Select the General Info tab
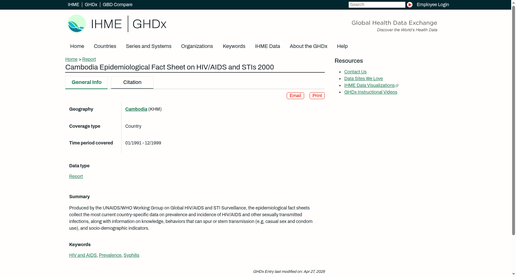The image size is (516, 277). (x=86, y=82)
